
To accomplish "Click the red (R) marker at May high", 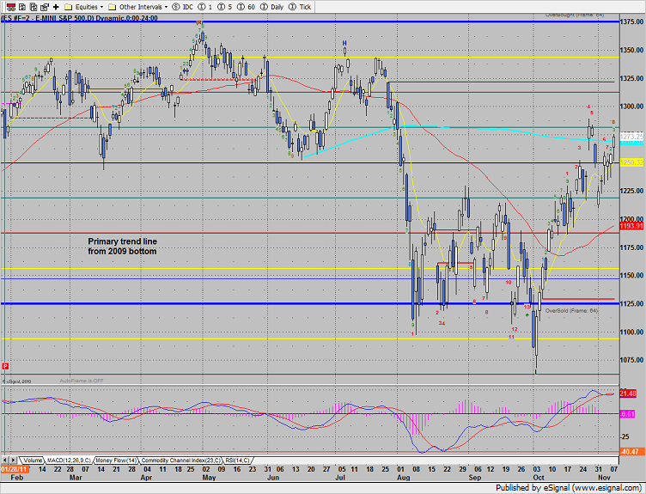I will (x=200, y=22).
